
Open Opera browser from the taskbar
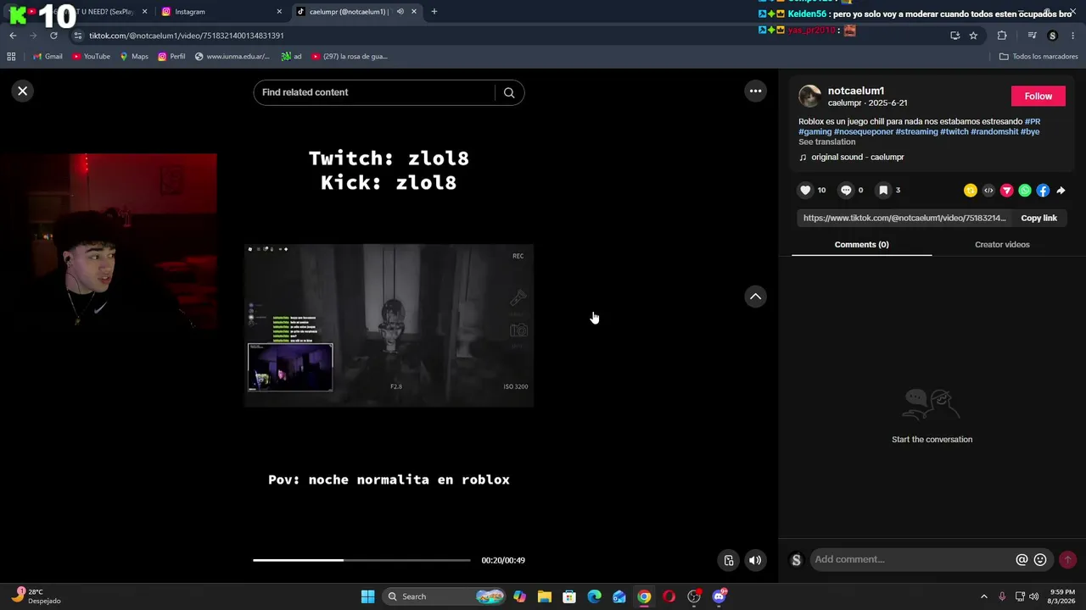(669, 596)
